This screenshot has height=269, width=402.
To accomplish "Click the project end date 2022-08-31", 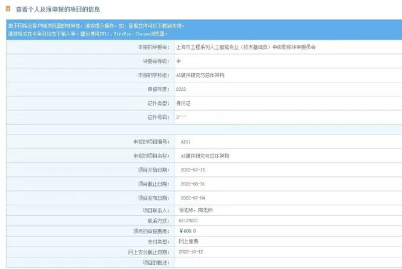I will click(x=193, y=184).
